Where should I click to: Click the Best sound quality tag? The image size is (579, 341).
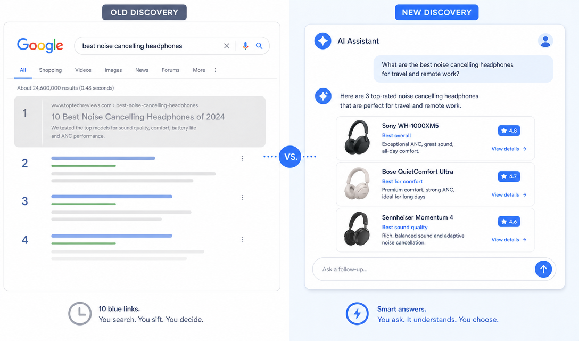click(x=404, y=228)
